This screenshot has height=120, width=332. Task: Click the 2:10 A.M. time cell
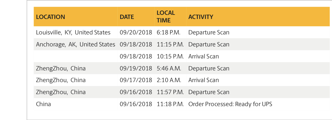click(171, 80)
